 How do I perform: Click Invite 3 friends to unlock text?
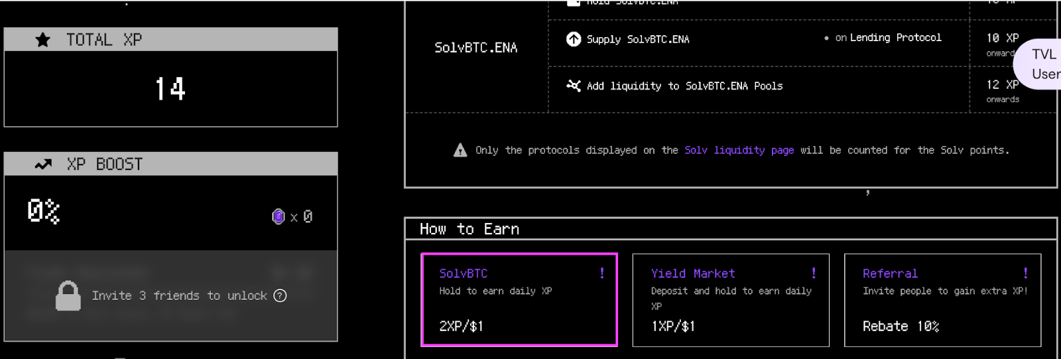[179, 295]
